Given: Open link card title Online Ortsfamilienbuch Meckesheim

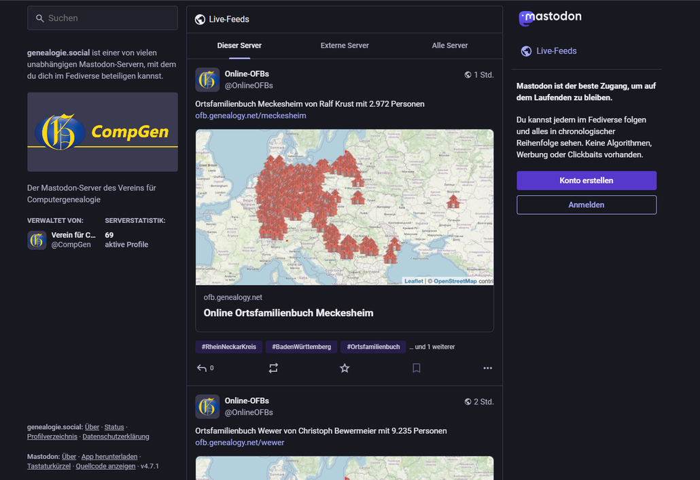Looking at the screenshot, I should [288, 313].
